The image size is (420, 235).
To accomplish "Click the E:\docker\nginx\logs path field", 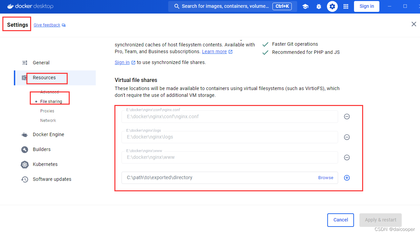I will [230, 137].
